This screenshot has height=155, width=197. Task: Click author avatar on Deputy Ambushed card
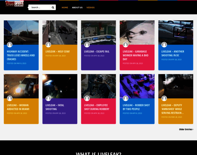coord(164,98)
